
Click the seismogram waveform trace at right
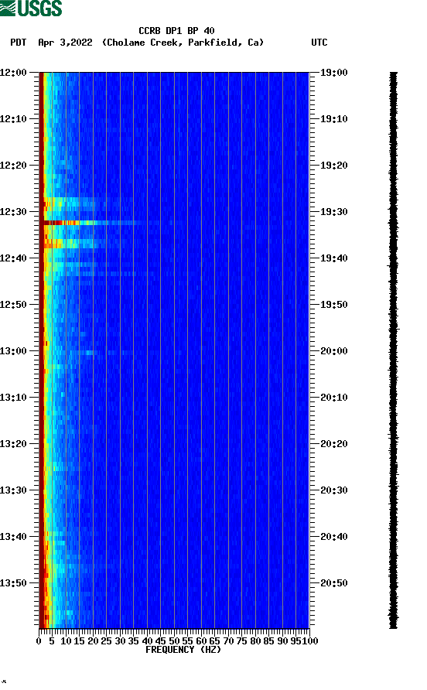coord(394,350)
